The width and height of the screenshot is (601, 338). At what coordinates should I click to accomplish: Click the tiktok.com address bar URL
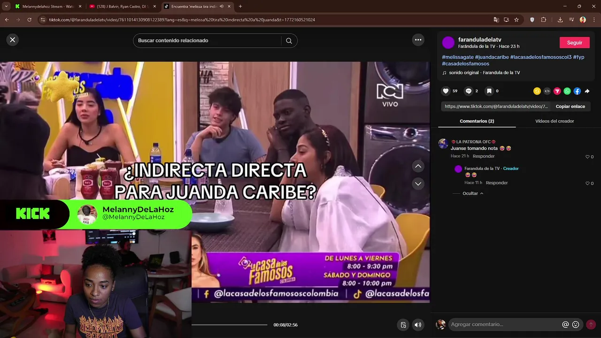click(x=182, y=20)
